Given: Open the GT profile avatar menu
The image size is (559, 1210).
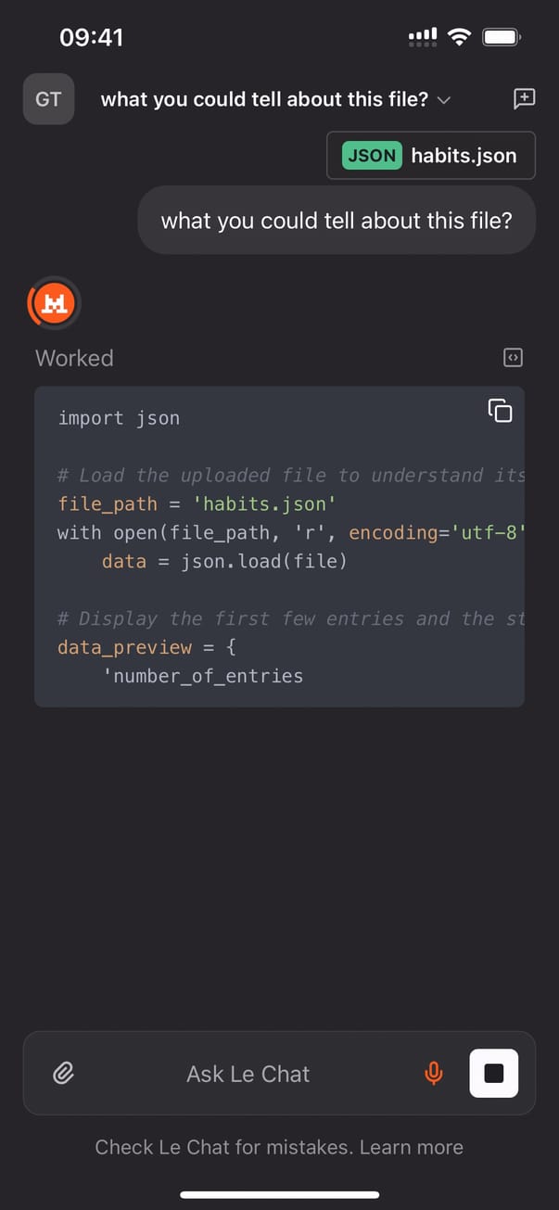Looking at the screenshot, I should pos(48,99).
